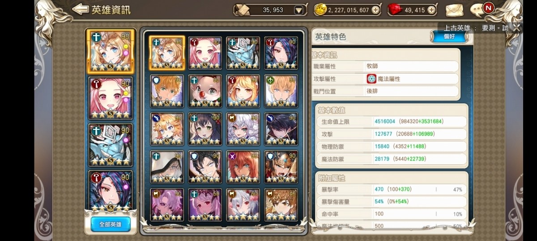This screenshot has width=537, height=241.
Task: Click the 魔法屬性 attack type icon
Action: pyautogui.click(x=371, y=79)
